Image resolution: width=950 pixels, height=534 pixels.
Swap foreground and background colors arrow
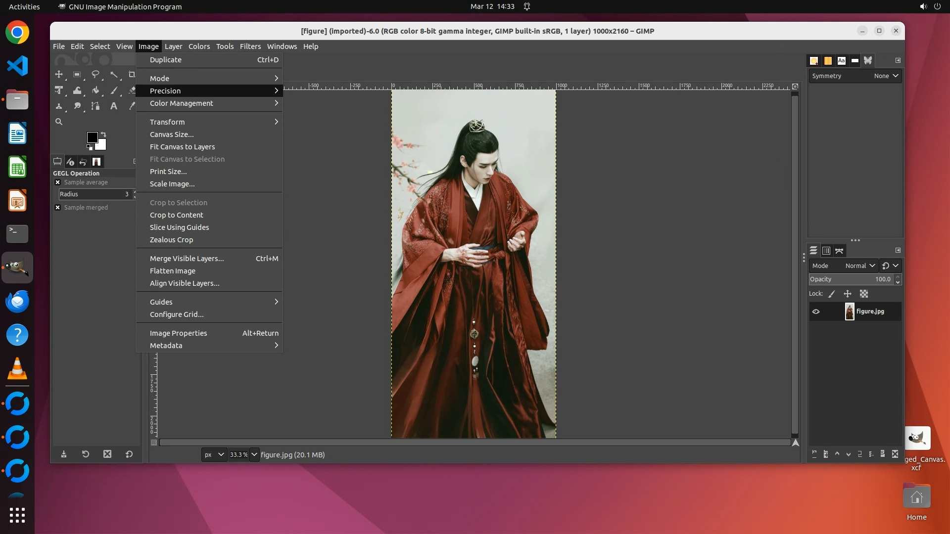(103, 134)
